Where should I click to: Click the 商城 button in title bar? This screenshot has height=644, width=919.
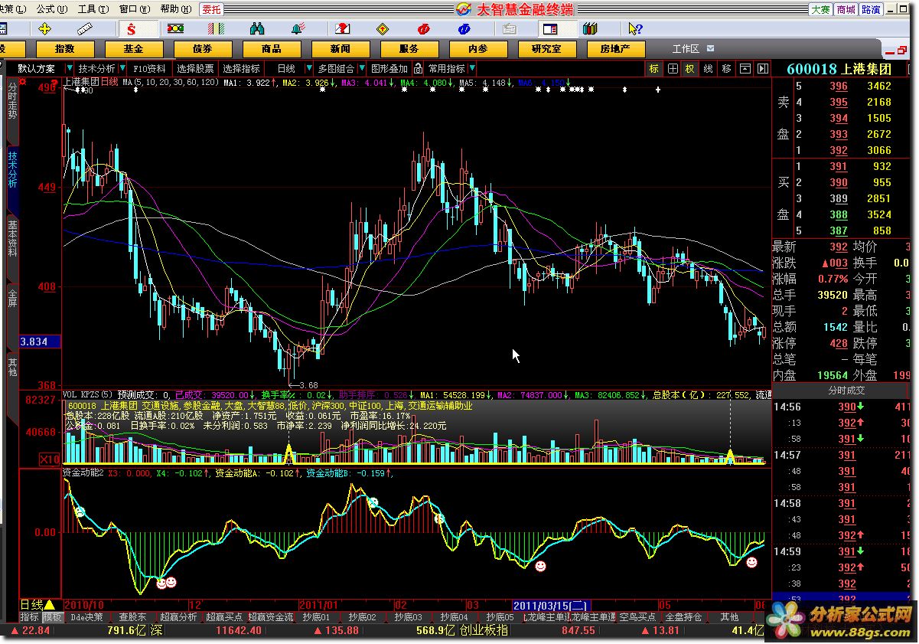click(846, 9)
